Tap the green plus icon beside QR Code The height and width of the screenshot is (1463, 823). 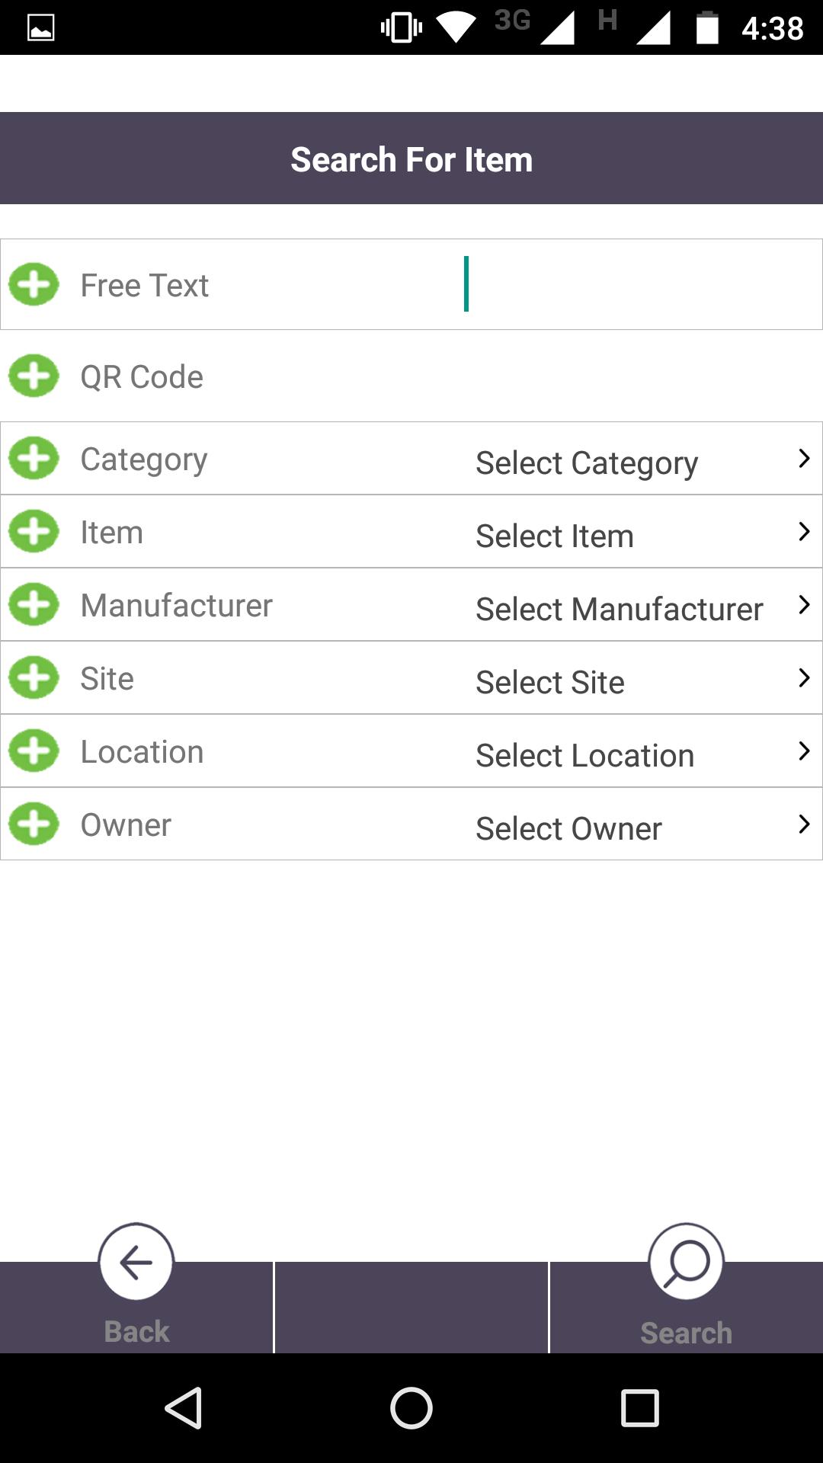click(34, 376)
